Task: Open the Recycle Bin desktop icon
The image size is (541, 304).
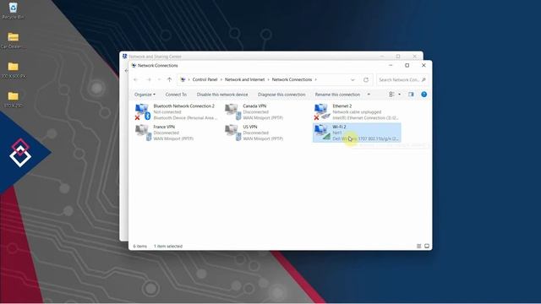Action: point(14,10)
